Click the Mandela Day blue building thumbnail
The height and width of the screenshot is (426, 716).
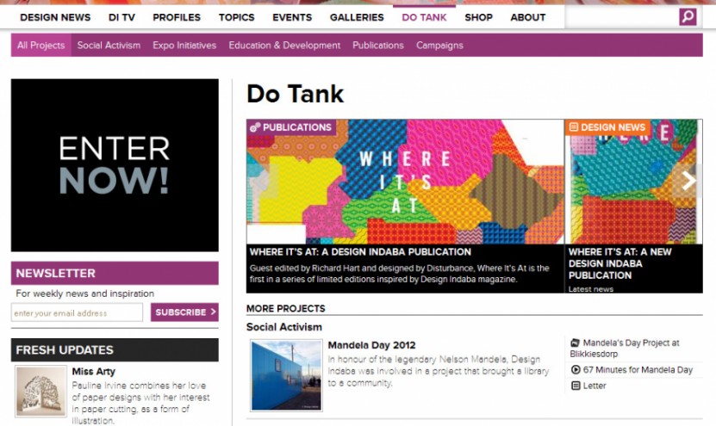point(286,375)
